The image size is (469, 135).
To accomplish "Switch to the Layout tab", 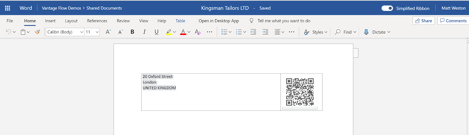I will (71, 21).
